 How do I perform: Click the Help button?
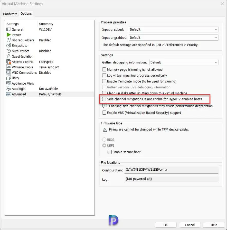tap(214, 225)
